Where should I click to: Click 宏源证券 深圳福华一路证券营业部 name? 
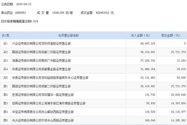[x=43, y=95]
